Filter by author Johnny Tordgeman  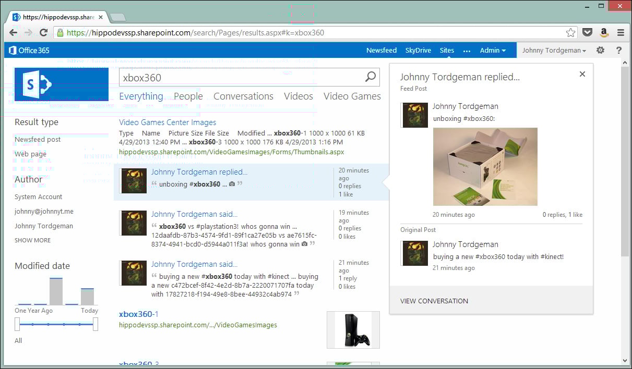[44, 226]
